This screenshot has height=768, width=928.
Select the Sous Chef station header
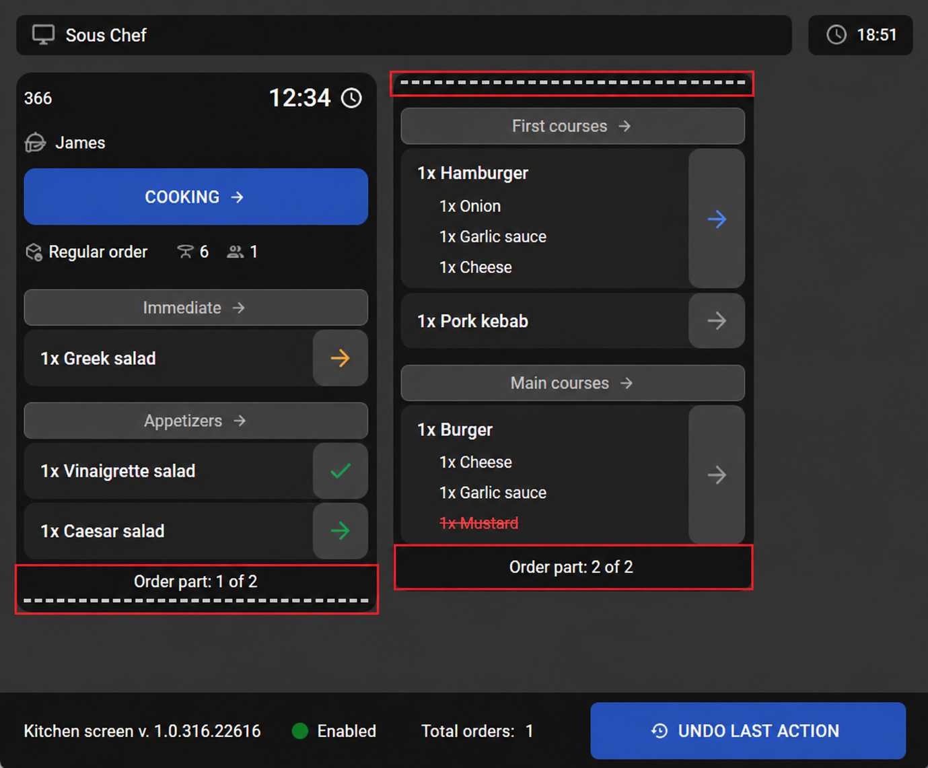[404, 35]
